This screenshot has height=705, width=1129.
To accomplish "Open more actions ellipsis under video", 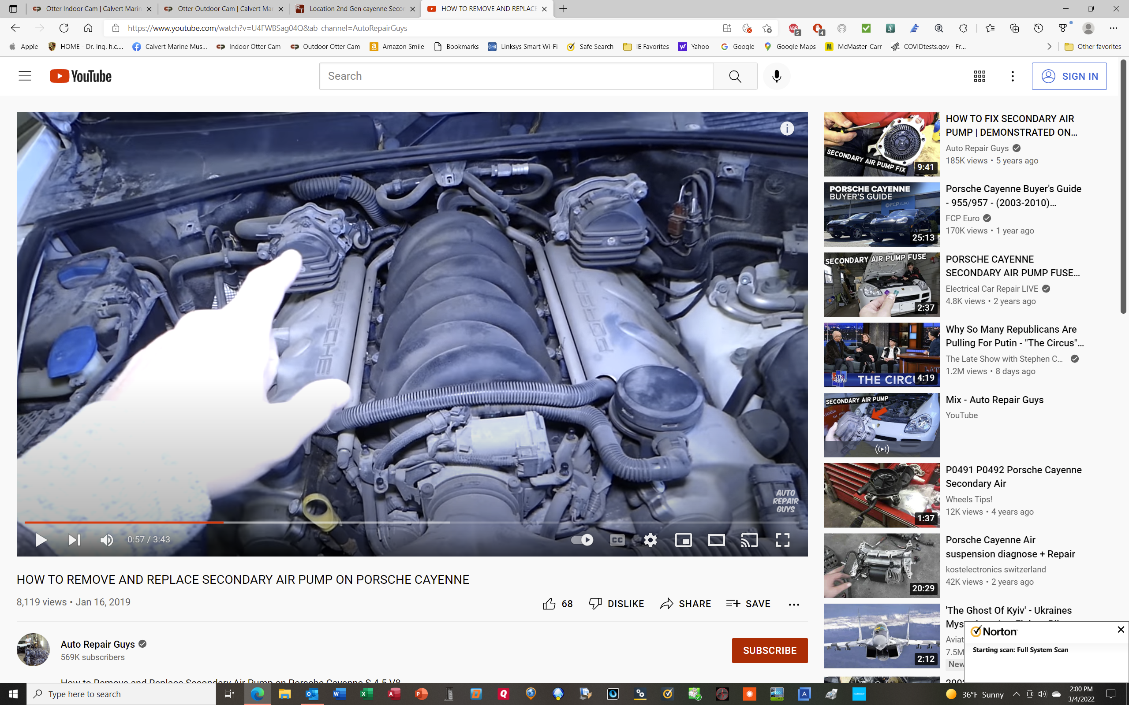I will coord(793,604).
